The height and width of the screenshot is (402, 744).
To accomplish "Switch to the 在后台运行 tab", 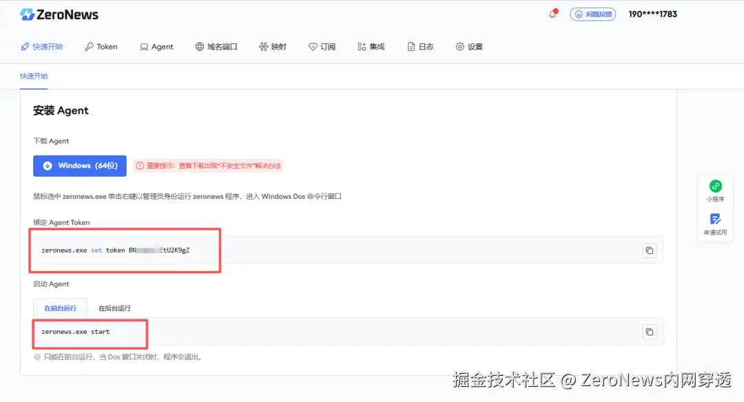I will click(x=114, y=308).
